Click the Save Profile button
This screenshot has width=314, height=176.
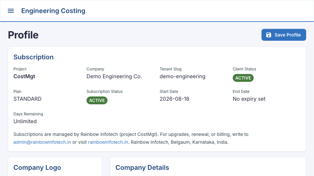coord(284,35)
